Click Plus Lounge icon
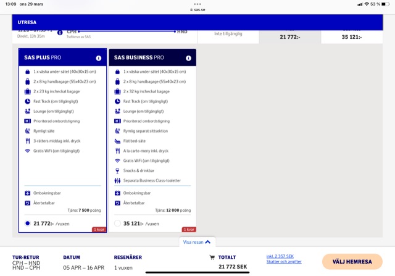Viewport: 395px width, 276px height. [x=27, y=111]
